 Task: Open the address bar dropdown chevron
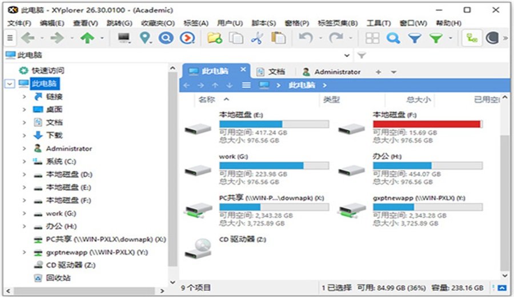coord(347,55)
